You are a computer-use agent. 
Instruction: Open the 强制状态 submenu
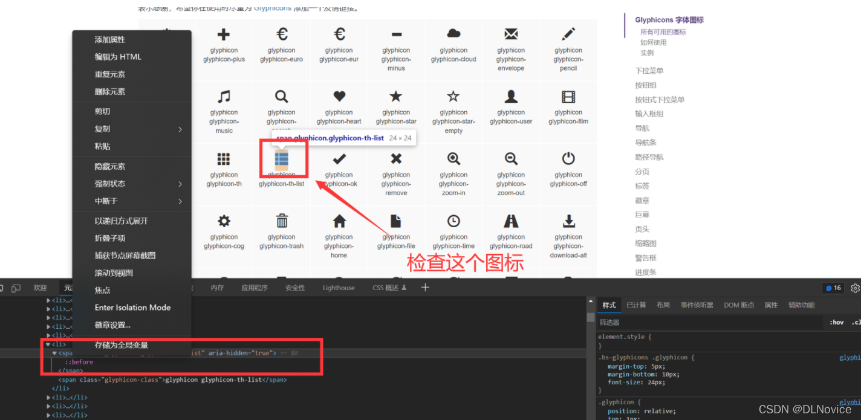click(132, 184)
